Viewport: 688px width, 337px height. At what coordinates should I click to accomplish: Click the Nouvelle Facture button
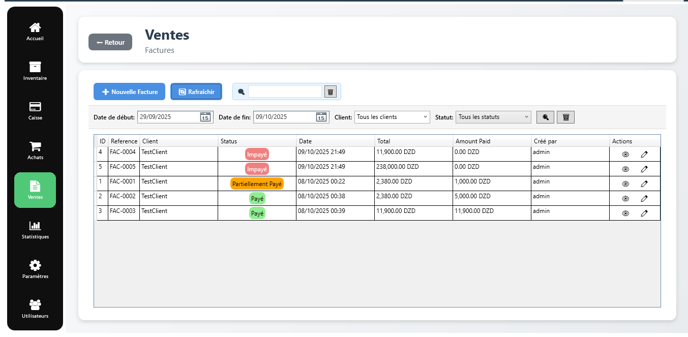[129, 92]
